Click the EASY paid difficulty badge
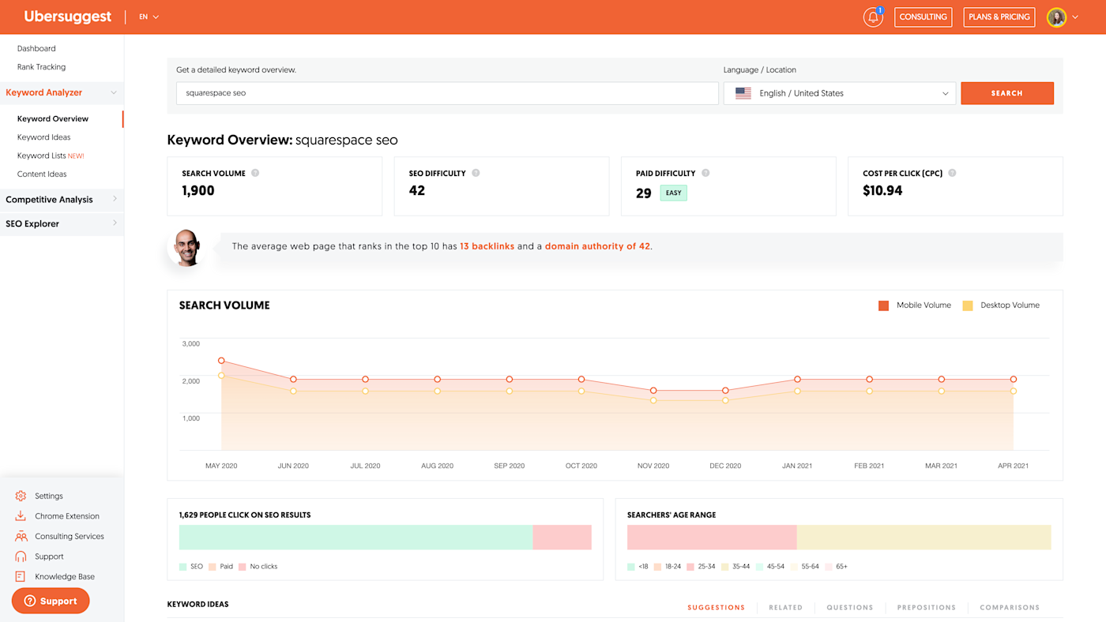This screenshot has height=622, width=1106. (674, 193)
